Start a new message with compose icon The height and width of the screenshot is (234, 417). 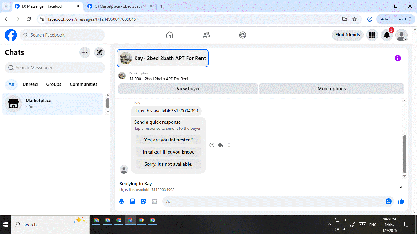[x=100, y=52]
